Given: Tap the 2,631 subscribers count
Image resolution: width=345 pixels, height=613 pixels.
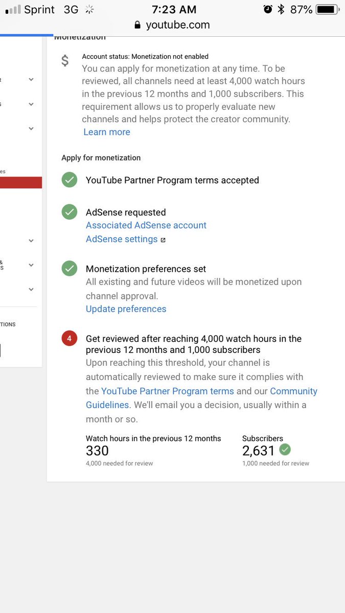Looking at the screenshot, I should pyautogui.click(x=259, y=451).
